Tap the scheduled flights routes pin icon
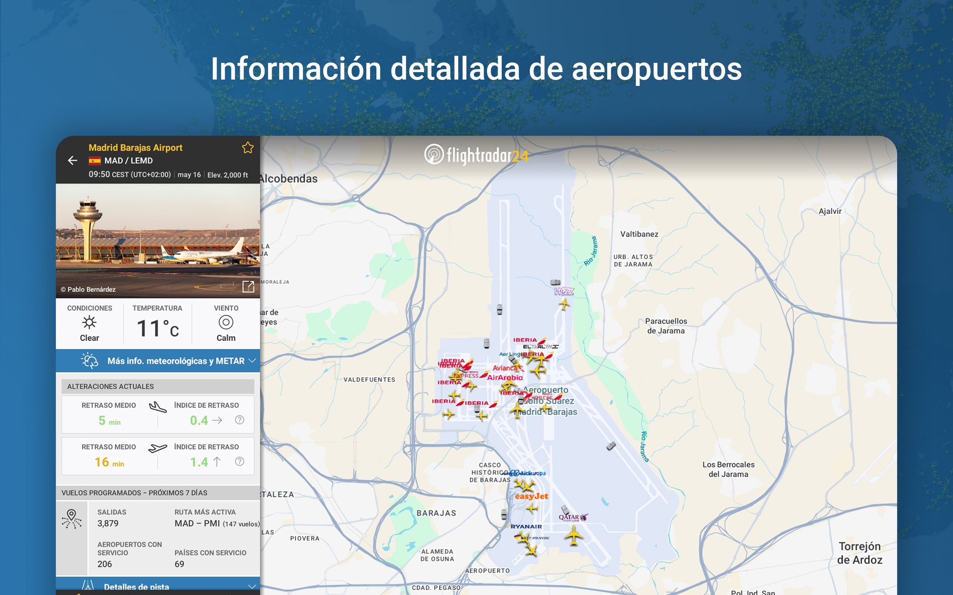 (x=71, y=519)
